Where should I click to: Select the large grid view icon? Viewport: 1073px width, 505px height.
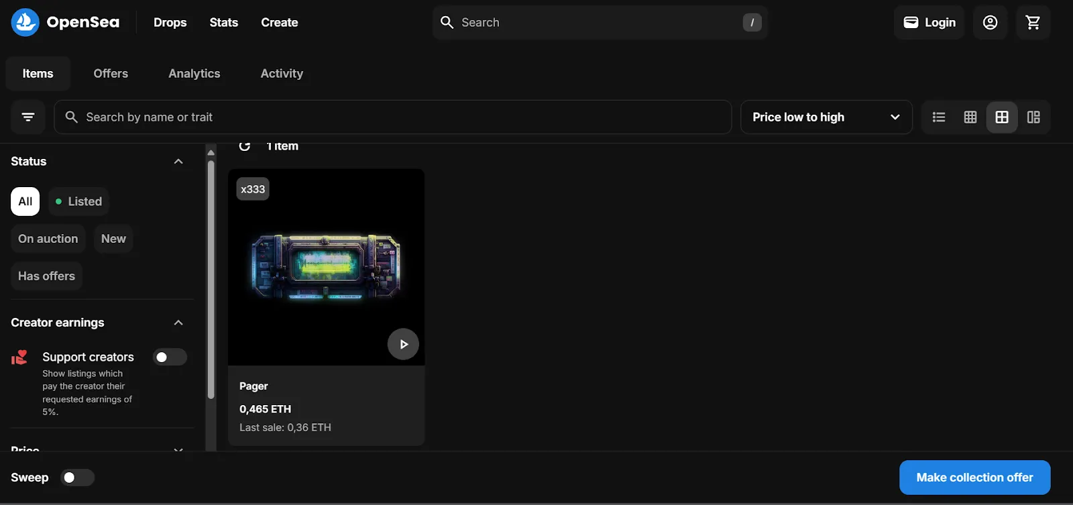1002,117
